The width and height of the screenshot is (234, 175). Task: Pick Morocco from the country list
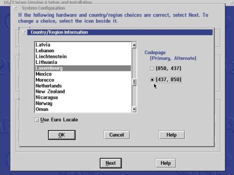(x=83, y=80)
